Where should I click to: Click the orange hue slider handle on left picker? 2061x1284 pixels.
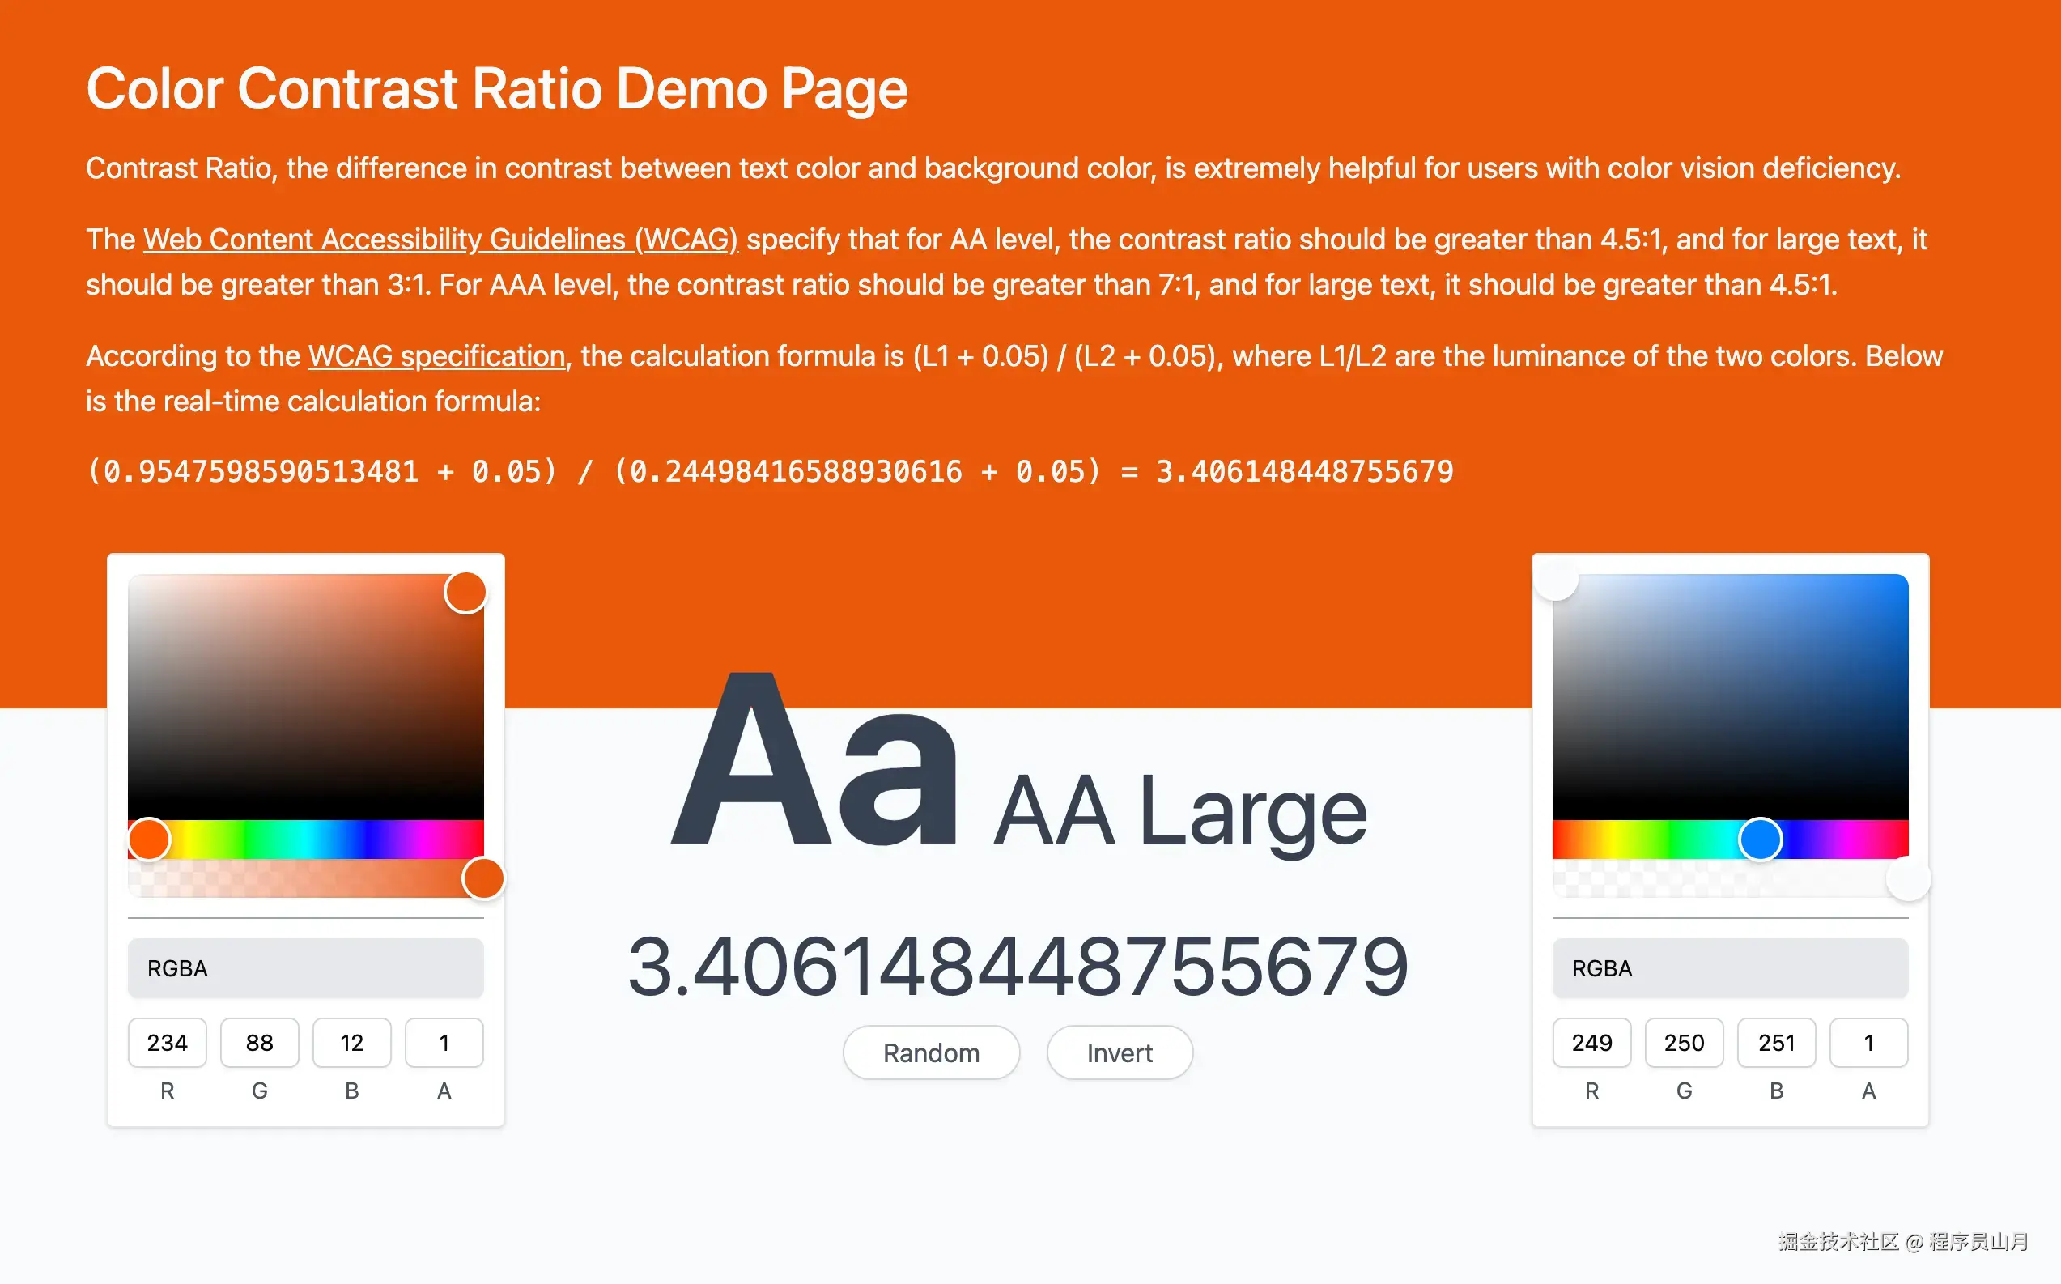click(150, 839)
